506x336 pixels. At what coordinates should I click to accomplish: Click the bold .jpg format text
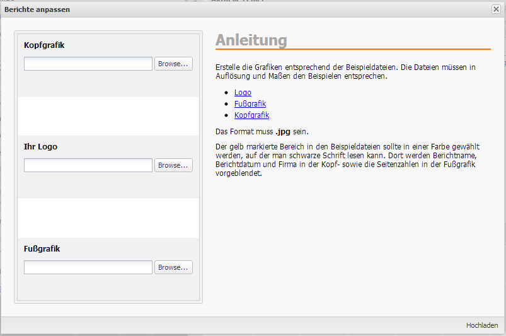283,132
